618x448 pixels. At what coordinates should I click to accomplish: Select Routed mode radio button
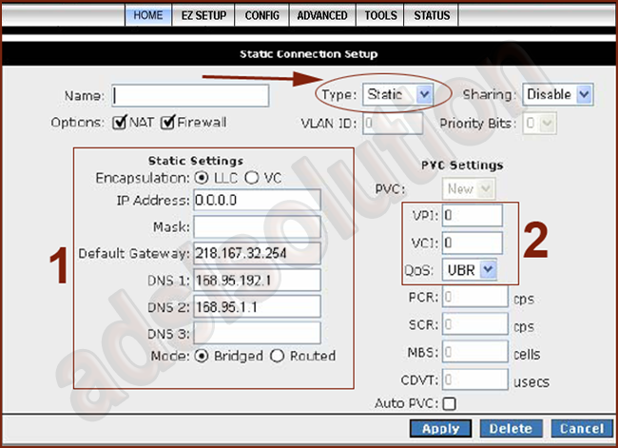tap(278, 356)
